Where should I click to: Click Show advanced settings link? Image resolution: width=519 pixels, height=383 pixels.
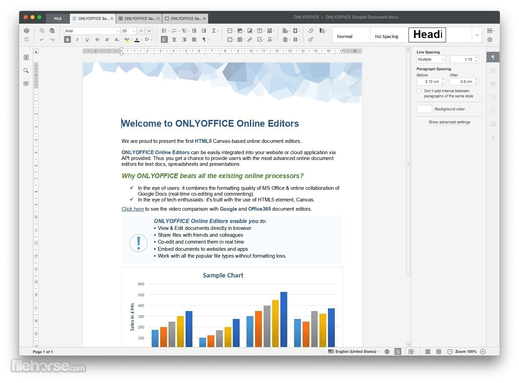coord(449,122)
